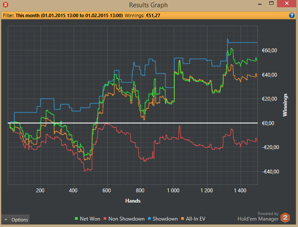Click the This month filter date range
The height and width of the screenshot is (227, 298).
tap(69, 15)
